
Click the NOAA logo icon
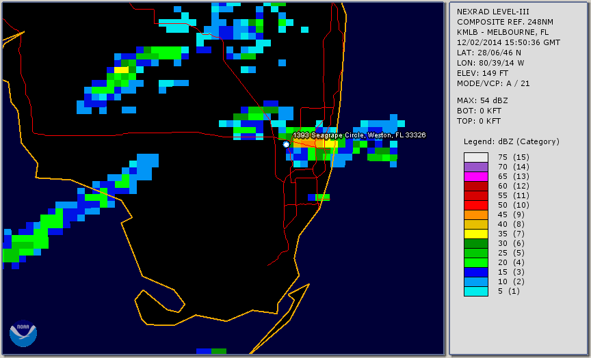click(23, 333)
